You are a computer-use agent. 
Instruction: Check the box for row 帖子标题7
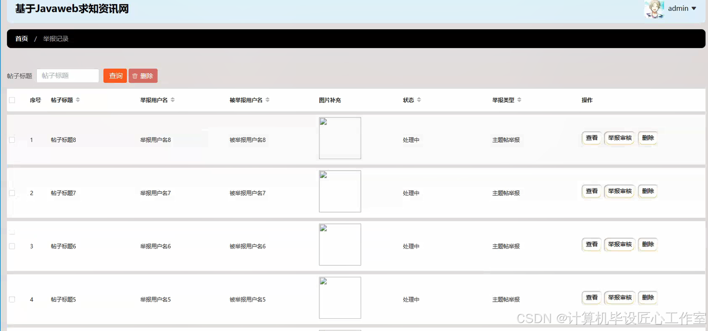[12, 193]
